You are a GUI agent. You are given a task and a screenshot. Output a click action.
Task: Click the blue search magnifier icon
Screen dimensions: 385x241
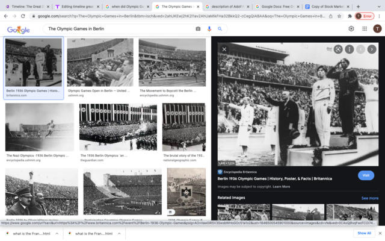click(220, 29)
